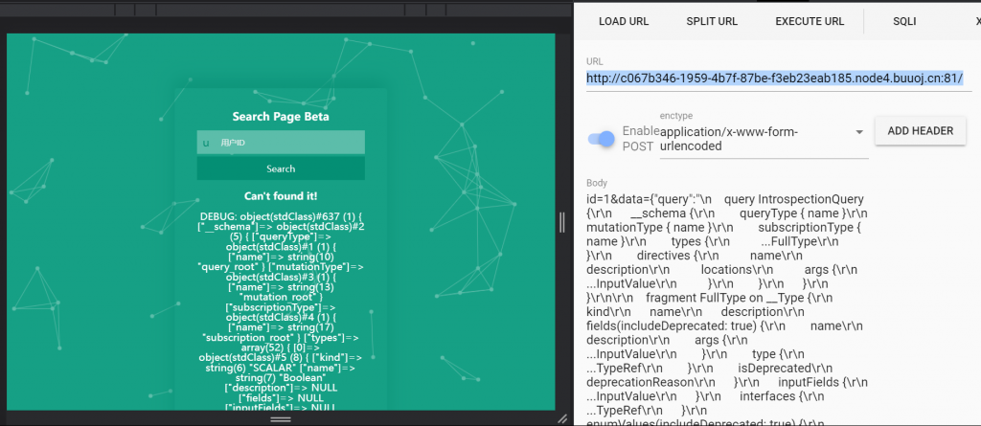The image size is (981, 426).
Task: Click the Search Page Beta heading
Action: click(281, 117)
